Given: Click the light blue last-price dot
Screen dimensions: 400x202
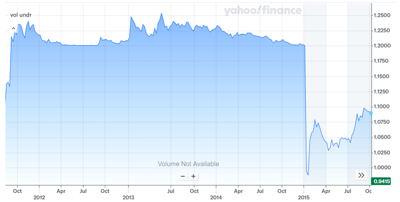Looking at the screenshot, I should pos(371,113).
